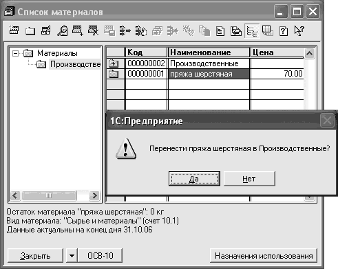Click Нет to cancel the move
Screen dimensions: 338x269
[249, 179]
